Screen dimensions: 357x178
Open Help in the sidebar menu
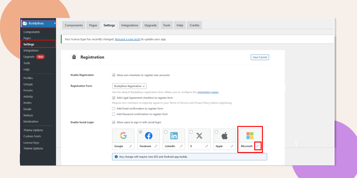(x=26, y=69)
